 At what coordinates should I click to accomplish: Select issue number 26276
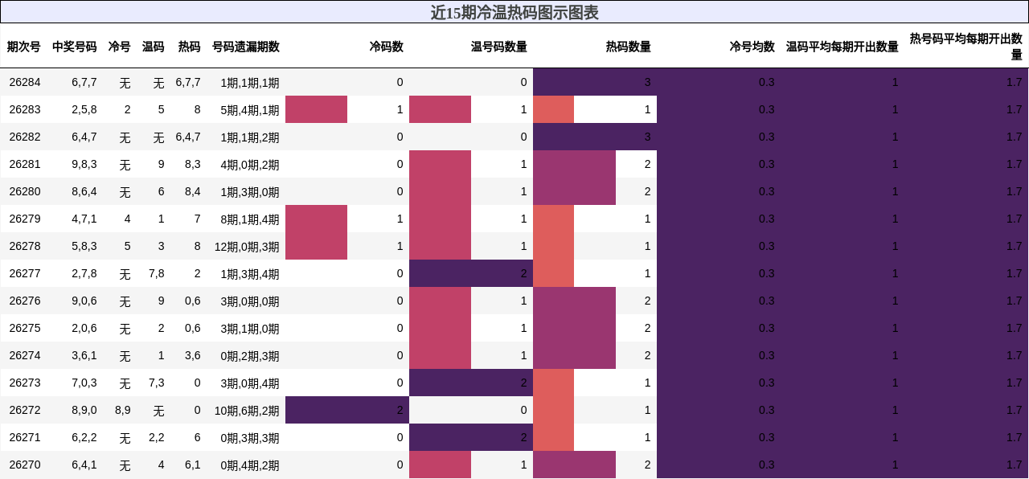coord(24,301)
